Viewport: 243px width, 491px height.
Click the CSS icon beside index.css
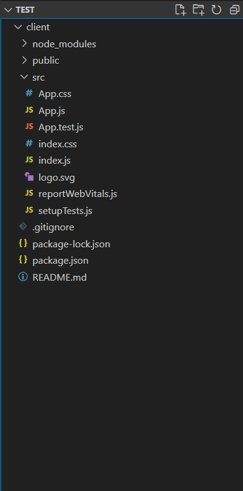29,144
